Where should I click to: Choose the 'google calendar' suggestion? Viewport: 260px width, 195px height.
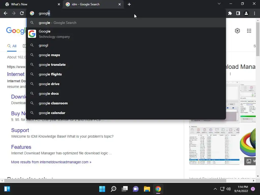tap(126, 113)
